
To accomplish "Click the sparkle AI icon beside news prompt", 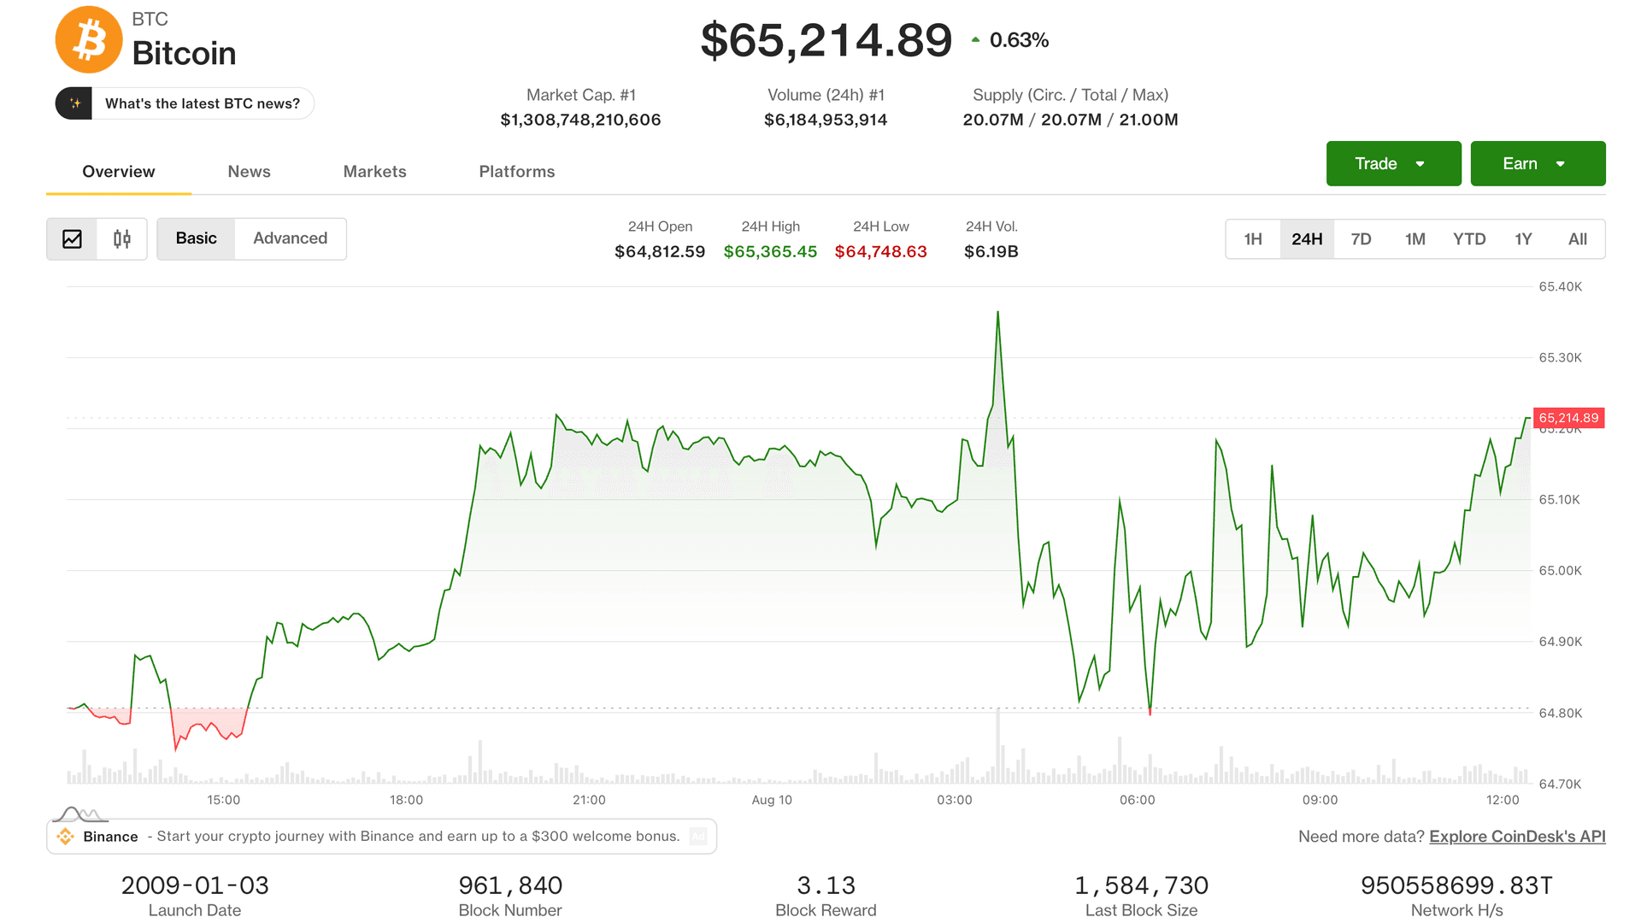I will 74,103.
